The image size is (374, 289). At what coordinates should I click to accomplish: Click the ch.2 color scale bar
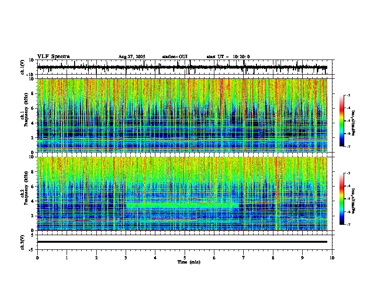tap(341, 199)
